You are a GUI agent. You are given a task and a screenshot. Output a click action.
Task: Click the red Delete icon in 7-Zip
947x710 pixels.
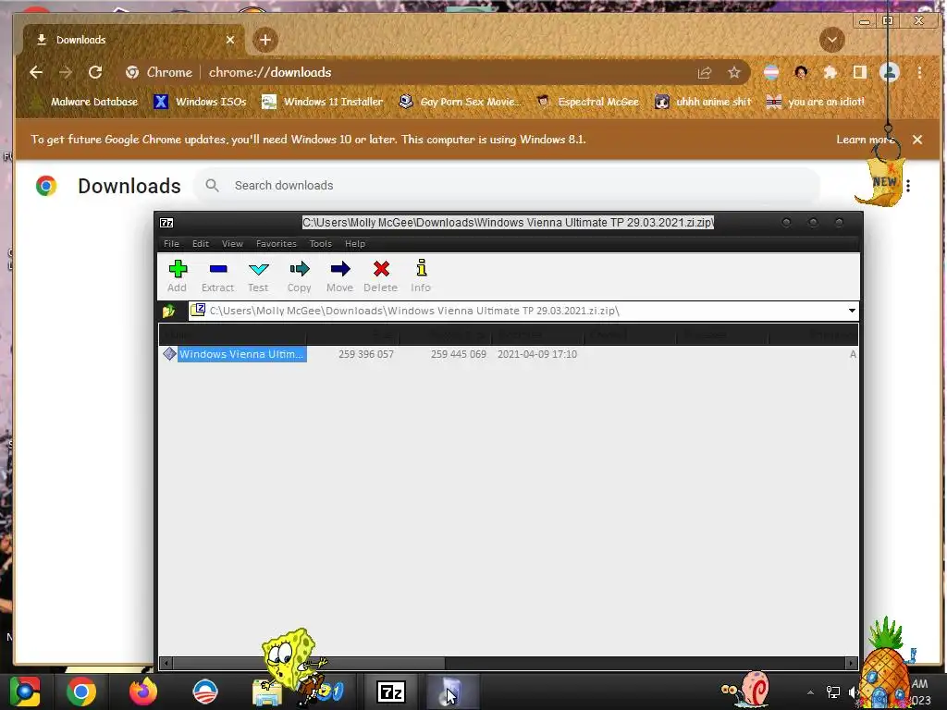tap(381, 269)
